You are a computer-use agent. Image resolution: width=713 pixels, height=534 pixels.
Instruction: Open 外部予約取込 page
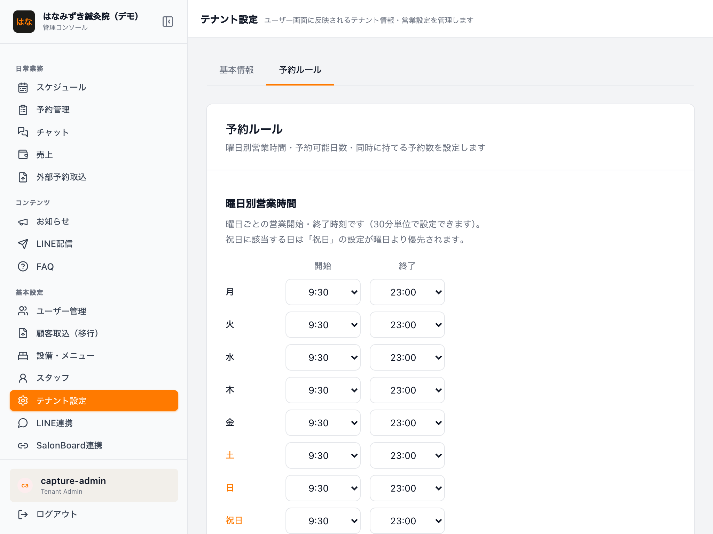pos(94,177)
